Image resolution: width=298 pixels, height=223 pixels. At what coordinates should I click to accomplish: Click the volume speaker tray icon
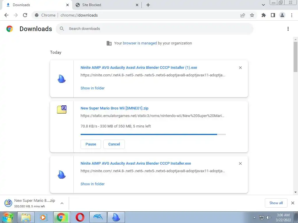coord(269,217)
